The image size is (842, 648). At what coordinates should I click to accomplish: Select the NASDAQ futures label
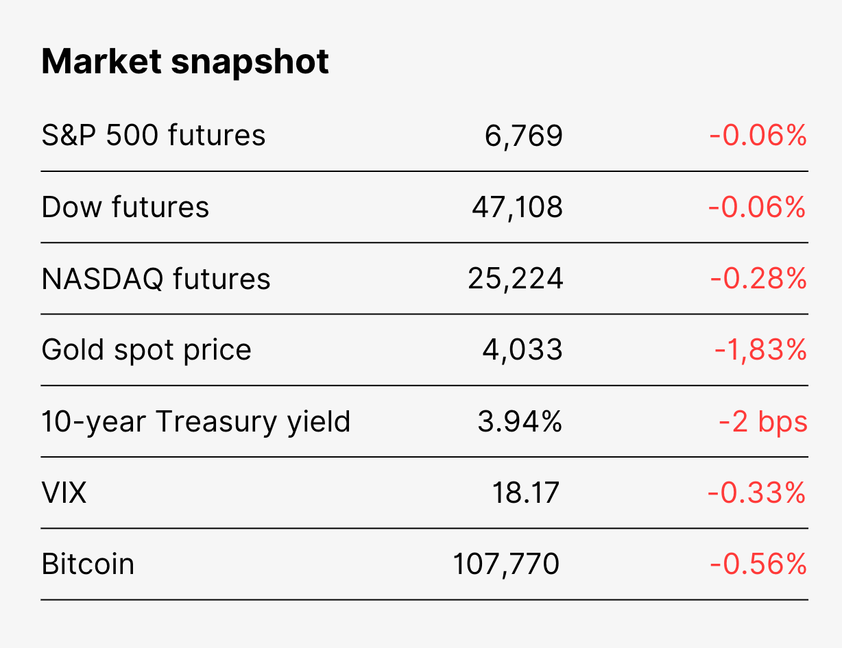156,279
